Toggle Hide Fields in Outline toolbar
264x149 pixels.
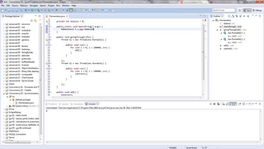point(237,16)
